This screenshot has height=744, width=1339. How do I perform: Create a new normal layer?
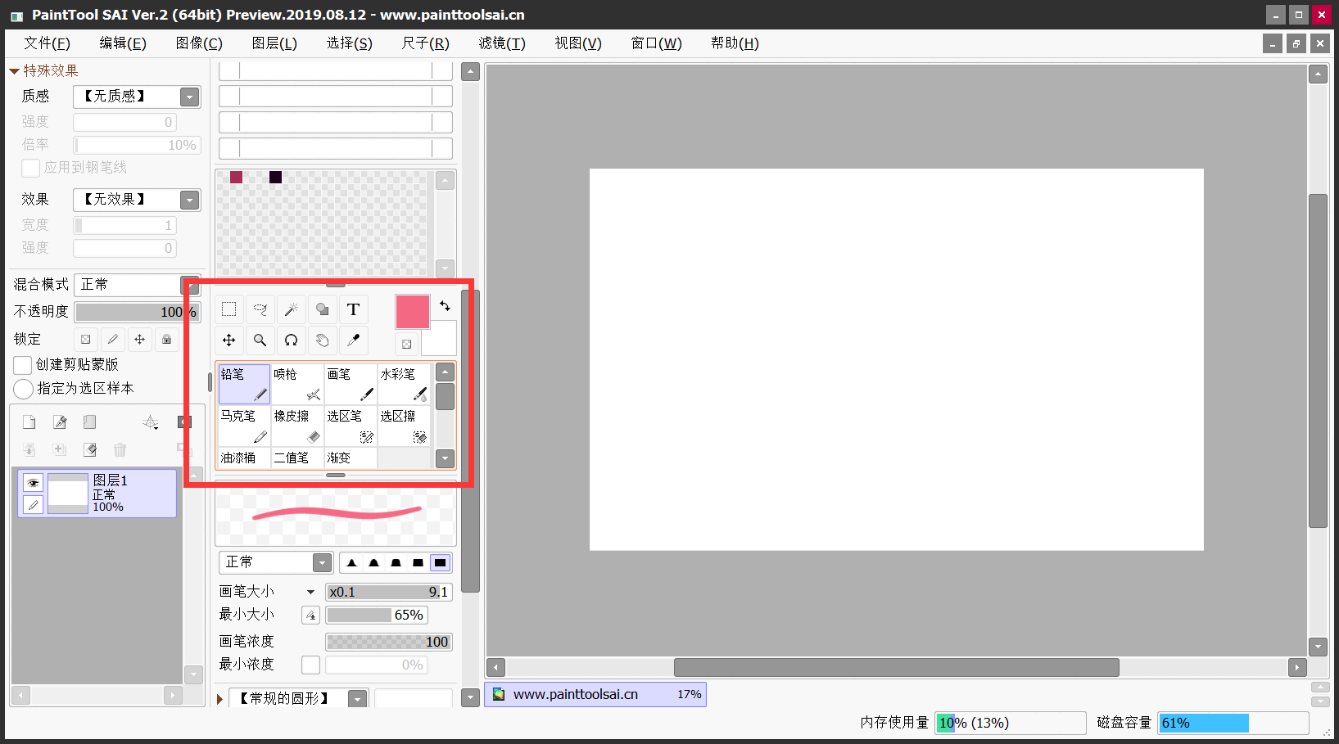[x=29, y=422]
